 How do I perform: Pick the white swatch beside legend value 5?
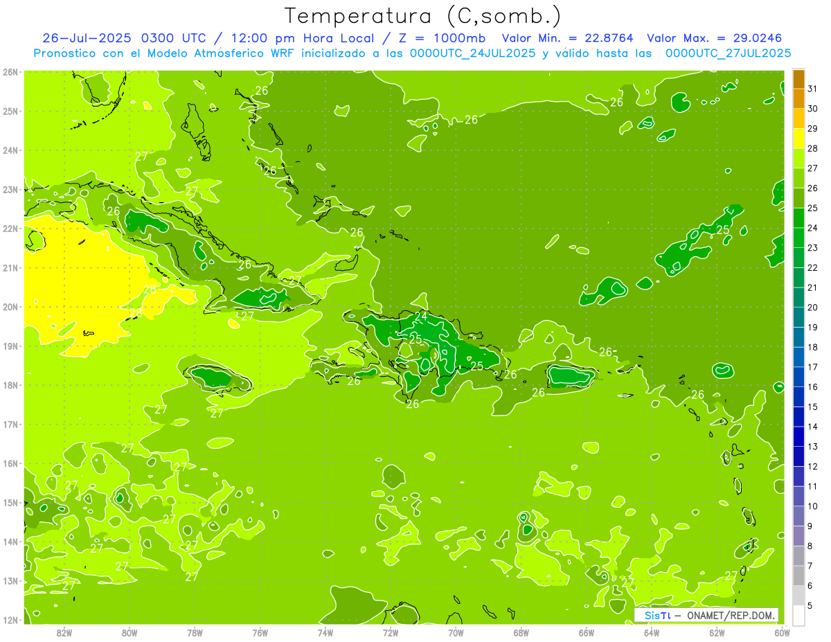pyautogui.click(x=798, y=615)
